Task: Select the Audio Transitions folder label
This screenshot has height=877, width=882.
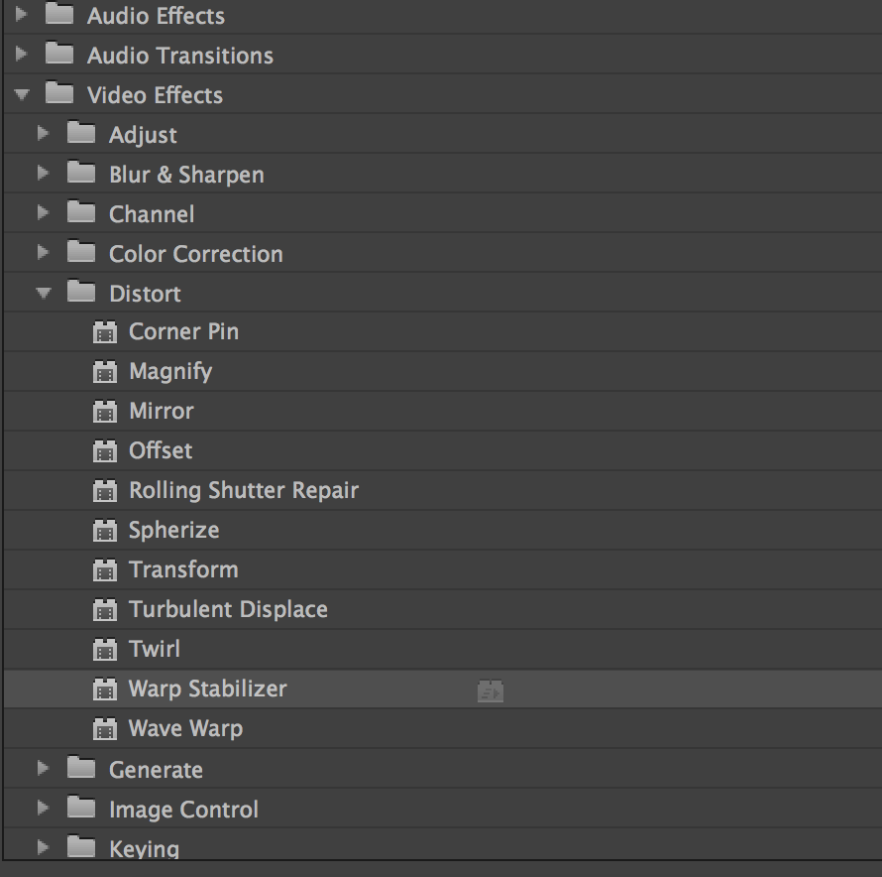Action: [x=180, y=56]
